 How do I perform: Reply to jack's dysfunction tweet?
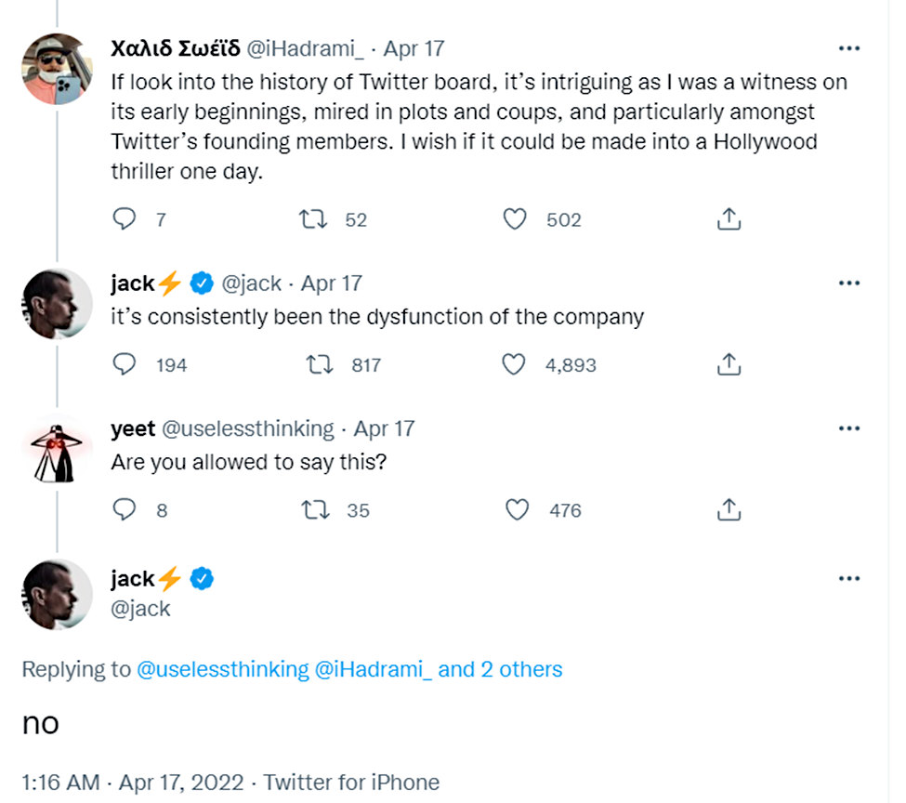click(124, 364)
